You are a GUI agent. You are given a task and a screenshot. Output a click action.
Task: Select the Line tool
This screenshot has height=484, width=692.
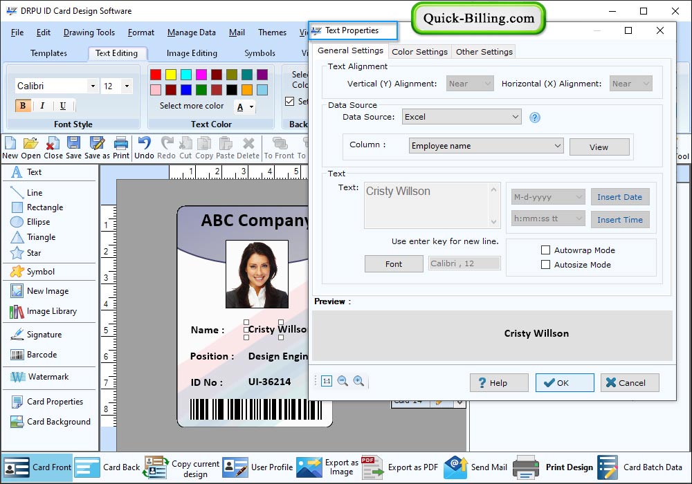[x=26, y=193]
